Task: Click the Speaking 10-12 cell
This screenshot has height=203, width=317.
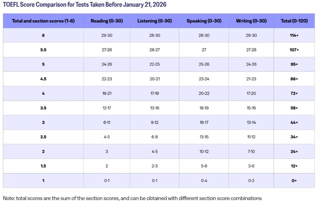Action: coord(204,152)
